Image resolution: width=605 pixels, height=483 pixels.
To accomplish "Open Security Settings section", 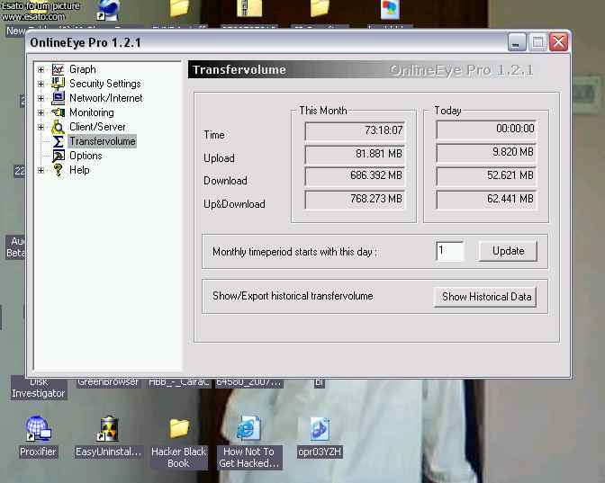I will point(105,84).
